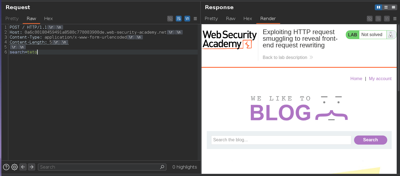
Task: Open help question mark icon
Action: point(6,167)
